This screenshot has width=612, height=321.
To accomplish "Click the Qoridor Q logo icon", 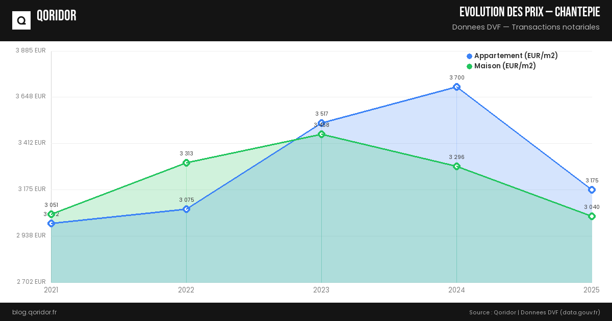I will [21, 20].
